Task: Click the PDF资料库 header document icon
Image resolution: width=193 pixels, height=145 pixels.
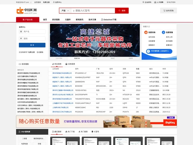Action: pyautogui.click(x=20, y=132)
